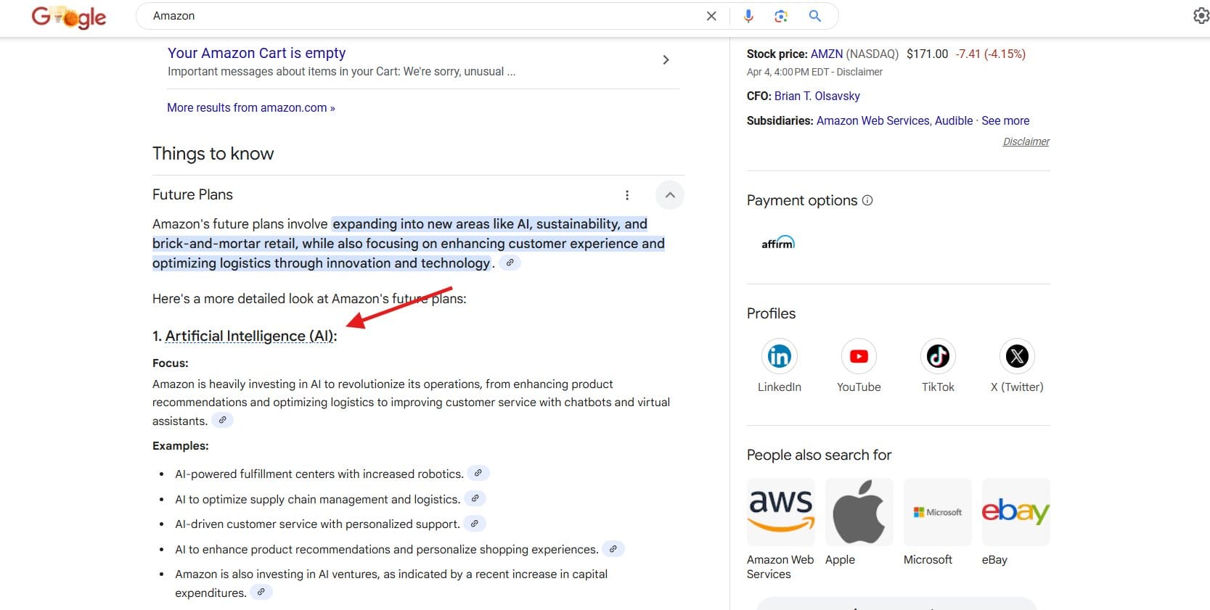Screen dimensions: 1210x610
Task: Open 'Your Amazon Cart is empty' result
Action: [x=256, y=53]
